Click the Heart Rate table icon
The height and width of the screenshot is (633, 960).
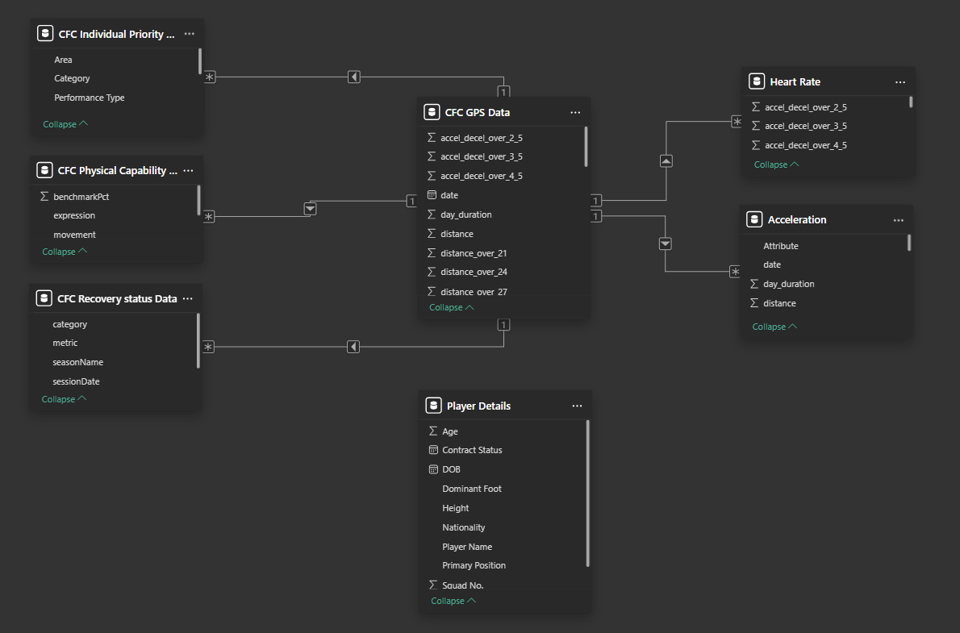point(757,81)
